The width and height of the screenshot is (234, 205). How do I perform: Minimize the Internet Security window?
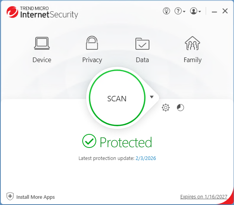coord(214,12)
